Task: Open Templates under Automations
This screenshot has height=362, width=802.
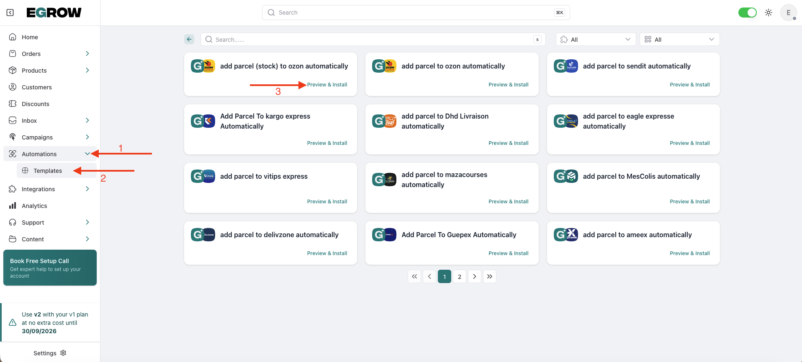Action: point(48,171)
